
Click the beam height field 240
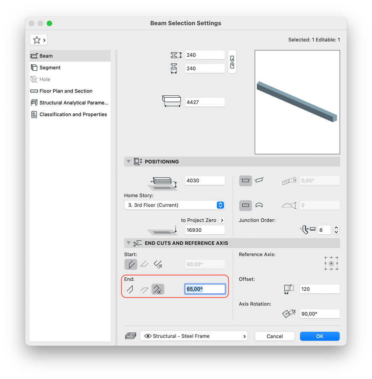click(205, 55)
